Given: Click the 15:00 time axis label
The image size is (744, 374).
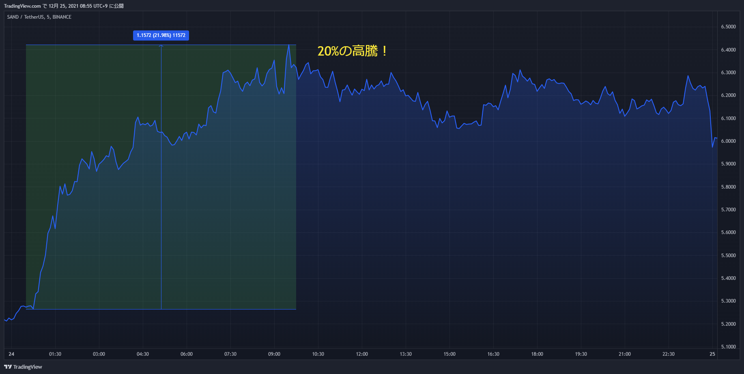Looking at the screenshot, I should (x=449, y=354).
